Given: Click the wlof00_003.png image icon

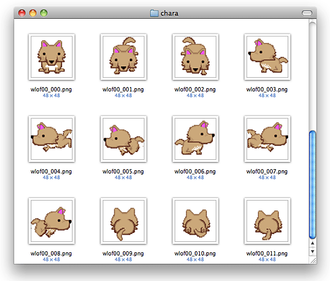Looking at the screenshot, I should tap(267, 57).
